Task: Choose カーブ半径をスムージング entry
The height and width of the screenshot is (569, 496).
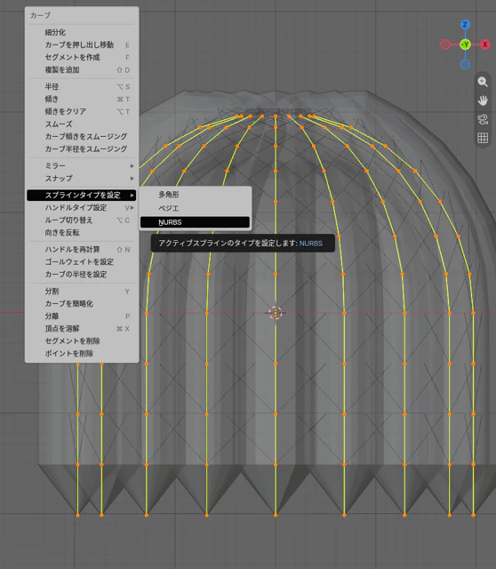Action: pyautogui.click(x=82, y=148)
